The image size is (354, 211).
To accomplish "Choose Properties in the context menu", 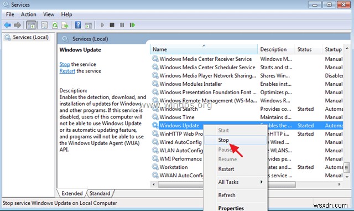I will [236, 208].
